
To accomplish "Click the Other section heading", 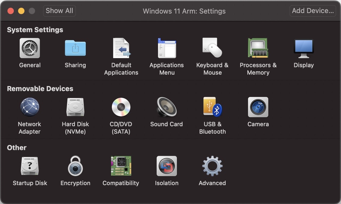I will 17,148.
